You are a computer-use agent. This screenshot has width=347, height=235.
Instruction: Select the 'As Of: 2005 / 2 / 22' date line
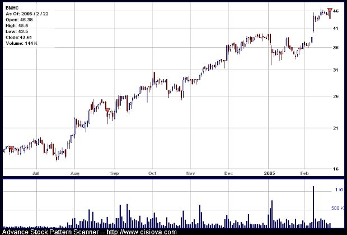(27, 14)
